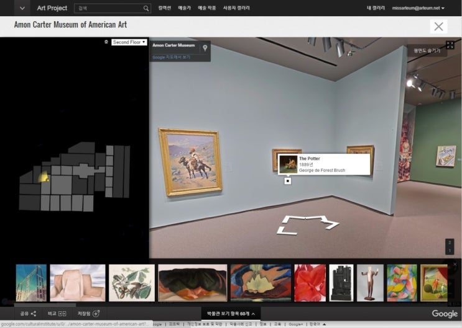Click the horseback rider painting on wall
This screenshot has width=462, height=328.
[x=190, y=162]
